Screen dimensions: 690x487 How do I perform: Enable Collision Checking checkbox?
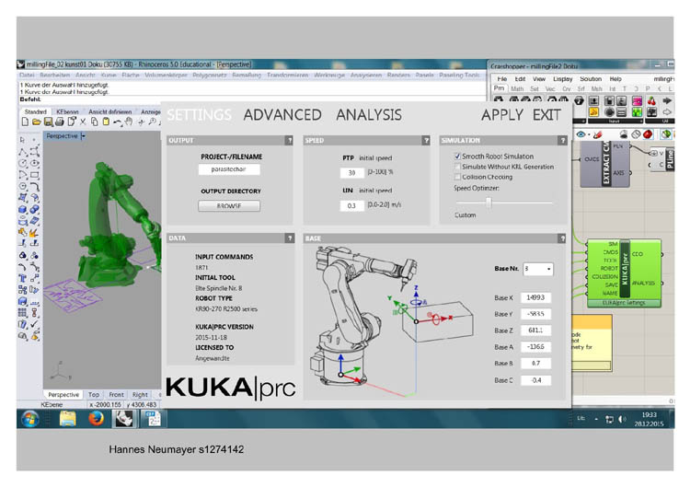pyautogui.click(x=457, y=177)
